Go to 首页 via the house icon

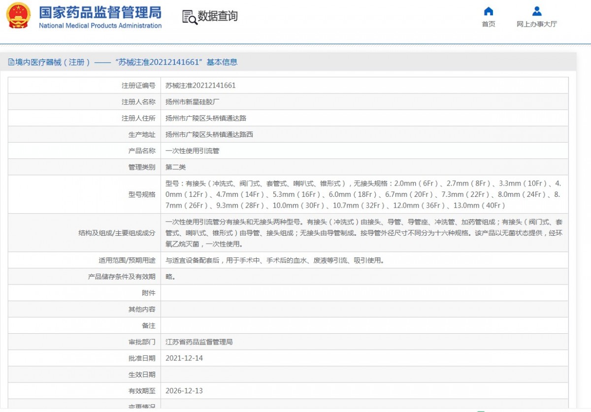coord(489,11)
